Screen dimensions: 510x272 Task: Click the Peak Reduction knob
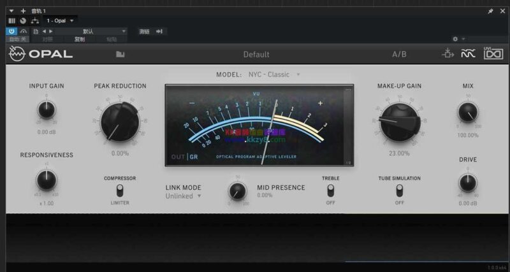(120, 122)
